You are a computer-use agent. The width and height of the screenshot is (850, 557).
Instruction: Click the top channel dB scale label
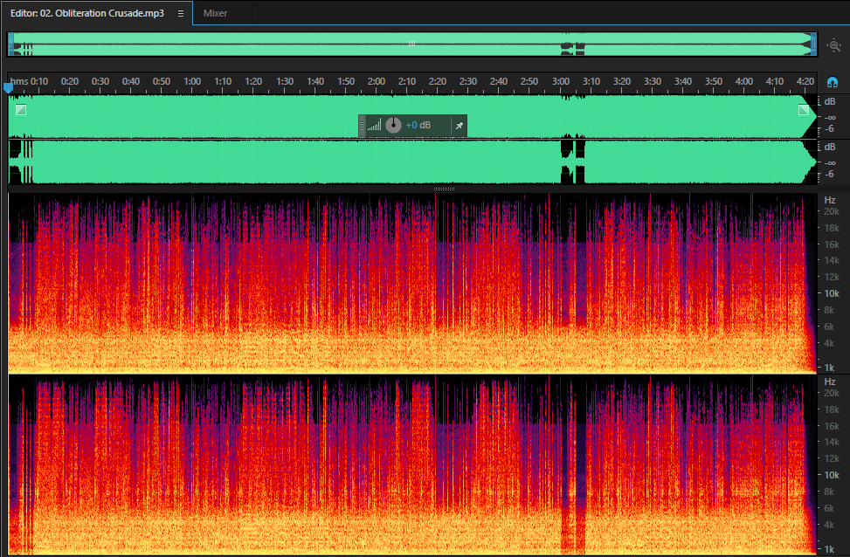tap(829, 102)
